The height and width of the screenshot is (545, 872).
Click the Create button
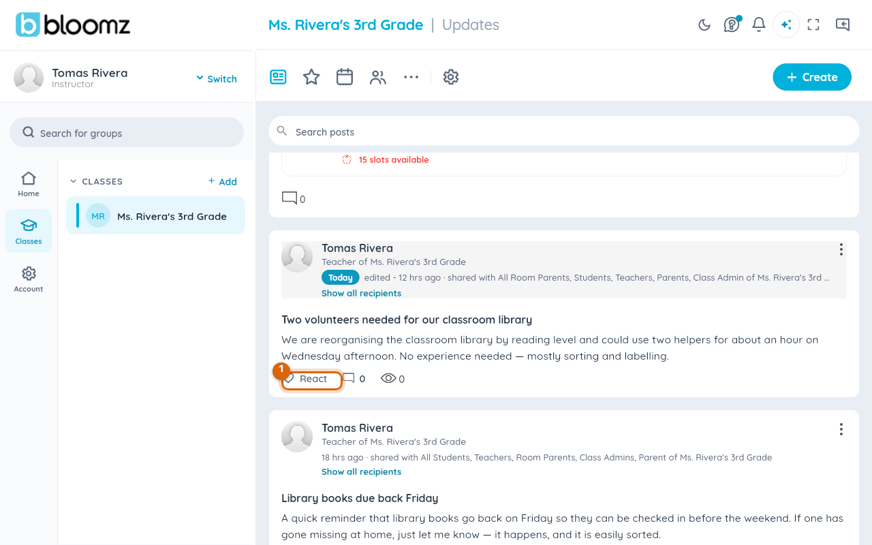(812, 77)
